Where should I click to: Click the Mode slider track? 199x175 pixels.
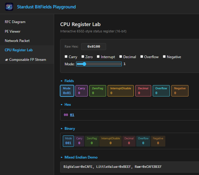point(99,64)
